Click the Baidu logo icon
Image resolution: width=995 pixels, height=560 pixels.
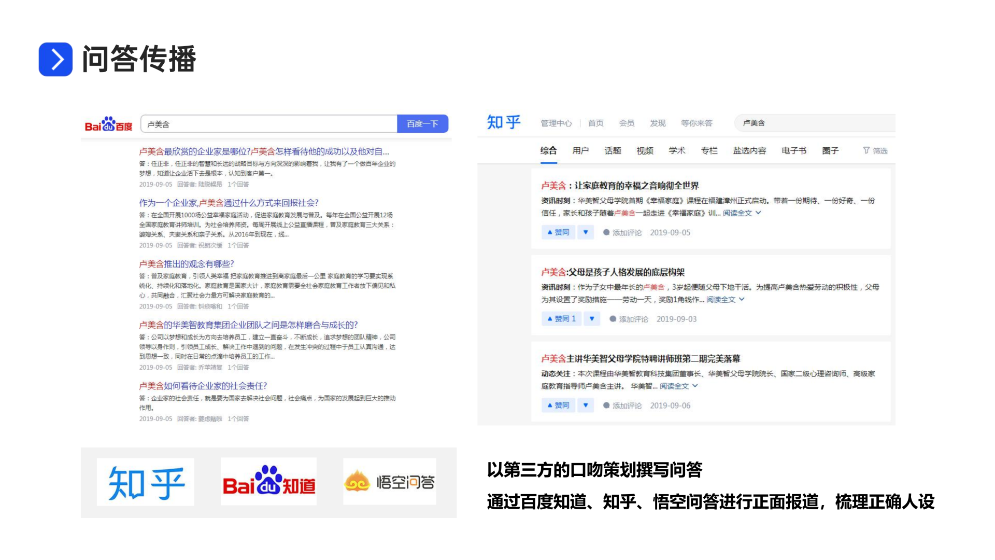click(x=108, y=124)
